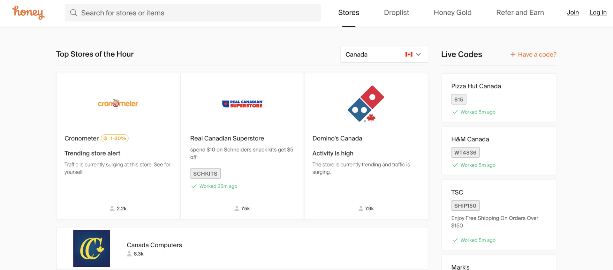Screen dimensions: 613x270
Task: Follow the Join link
Action: (x=572, y=12)
